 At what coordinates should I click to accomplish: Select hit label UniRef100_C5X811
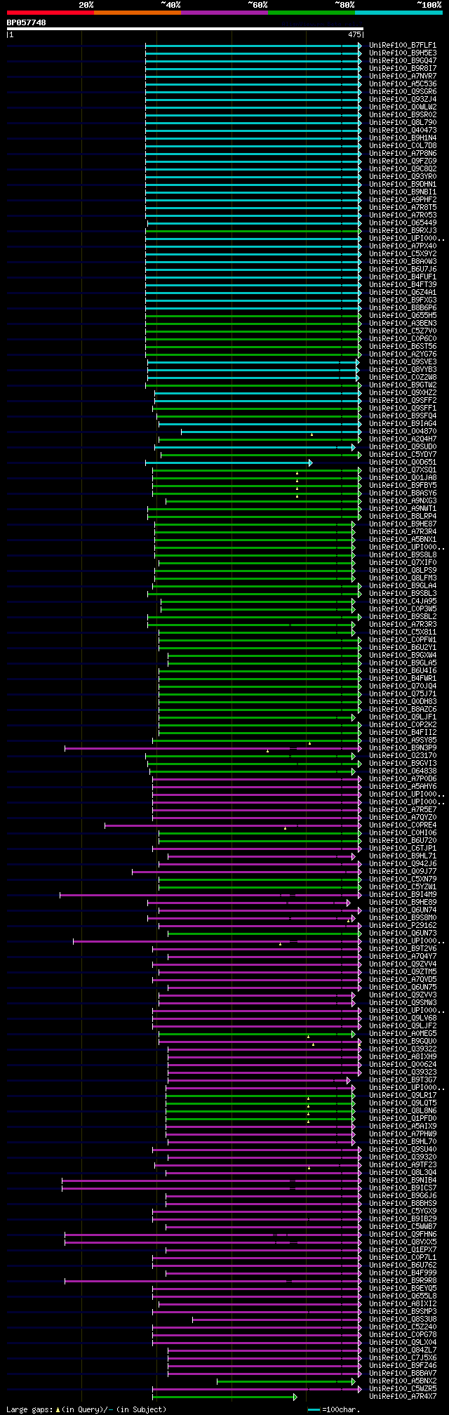pos(403,632)
